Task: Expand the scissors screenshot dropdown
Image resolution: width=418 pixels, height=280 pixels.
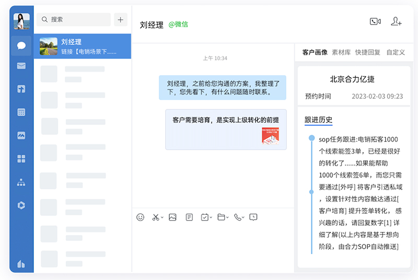Action: [162, 217]
